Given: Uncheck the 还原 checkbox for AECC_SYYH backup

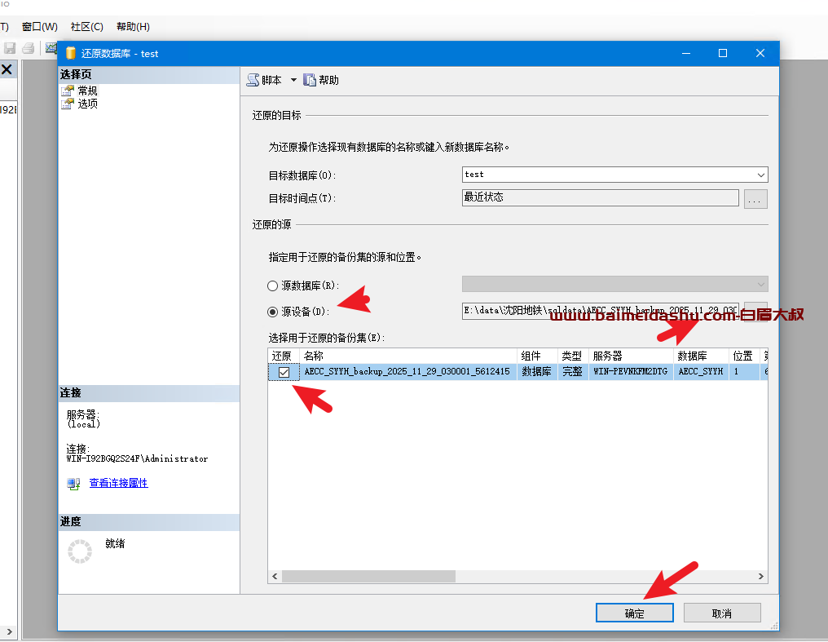Looking at the screenshot, I should point(284,372).
